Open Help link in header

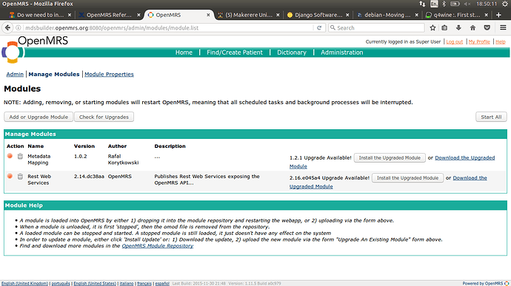coord(501,41)
